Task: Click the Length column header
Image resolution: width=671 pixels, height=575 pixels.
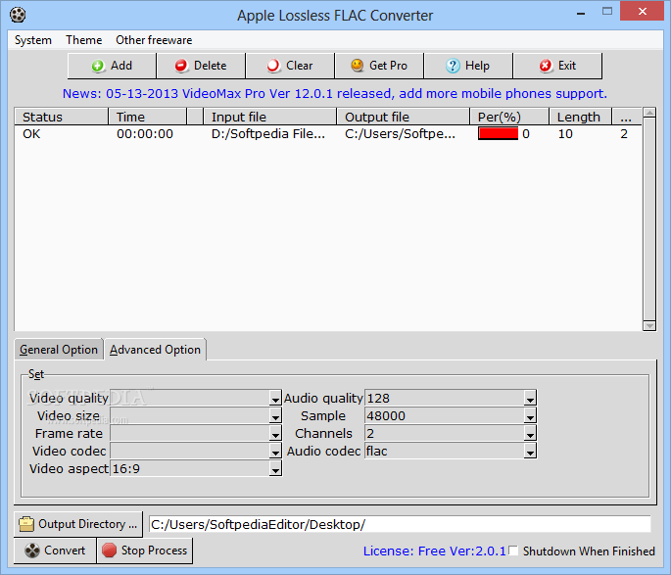Action: pyautogui.click(x=580, y=117)
